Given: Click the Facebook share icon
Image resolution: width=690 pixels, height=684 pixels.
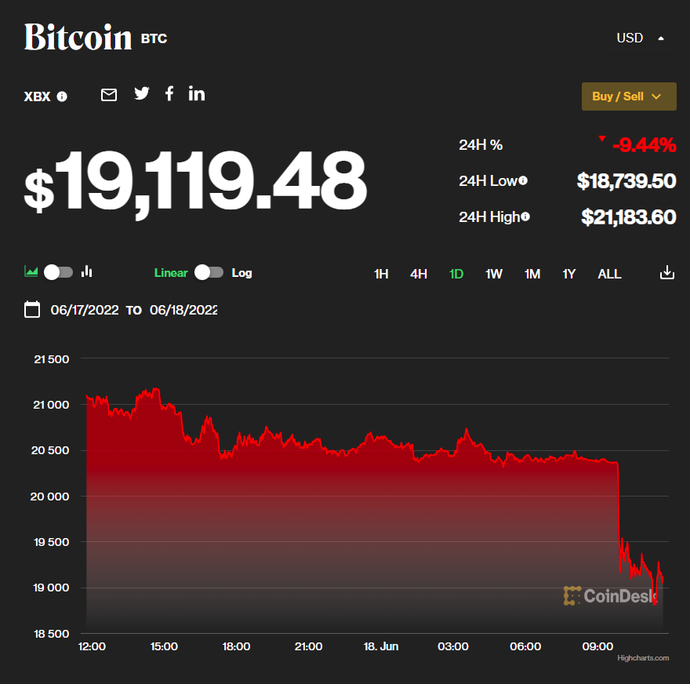Looking at the screenshot, I should pyautogui.click(x=169, y=93).
